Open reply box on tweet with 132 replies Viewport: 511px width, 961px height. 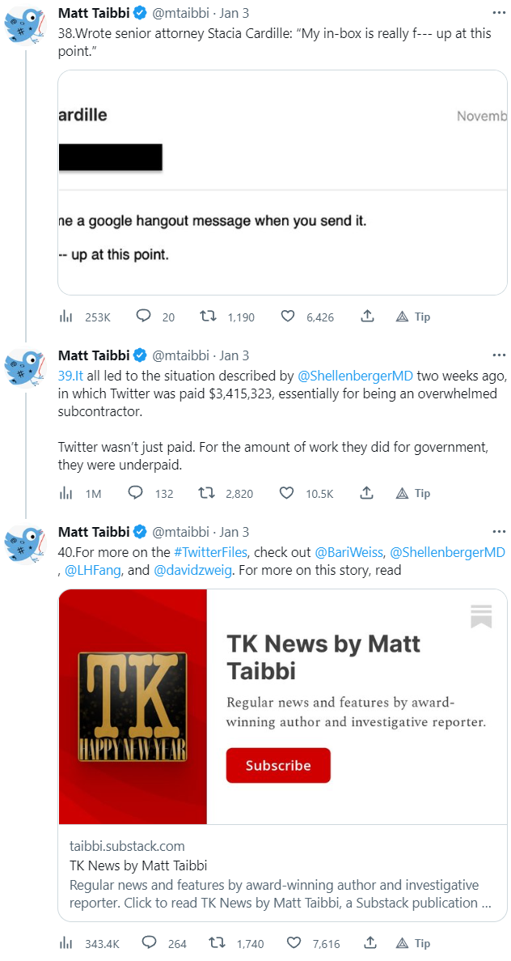point(136,493)
